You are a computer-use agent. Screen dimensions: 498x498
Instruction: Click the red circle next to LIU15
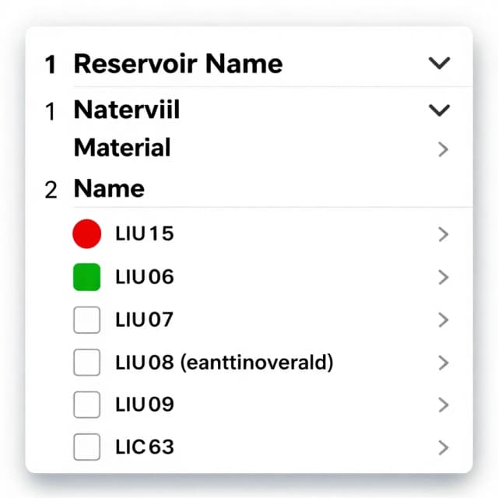(x=86, y=233)
